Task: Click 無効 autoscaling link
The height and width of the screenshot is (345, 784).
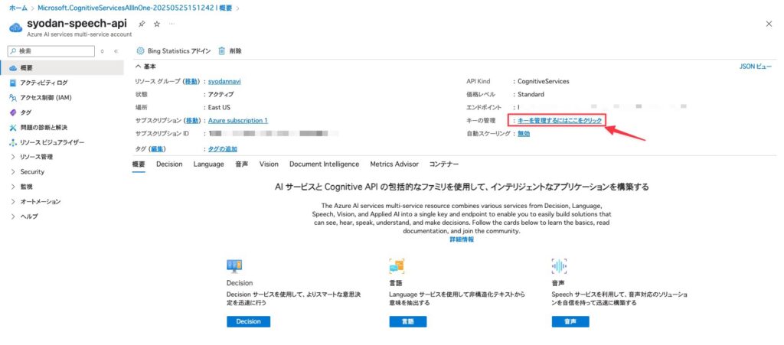Action: pyautogui.click(x=524, y=133)
